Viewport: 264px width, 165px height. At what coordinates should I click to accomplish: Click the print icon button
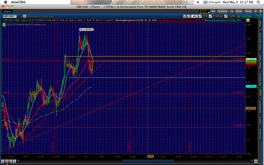click(231, 11)
